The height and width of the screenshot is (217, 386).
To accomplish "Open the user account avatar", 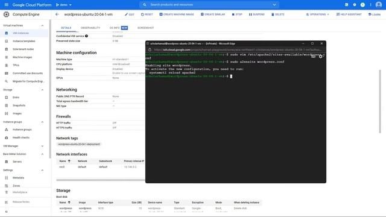I will [379, 5].
